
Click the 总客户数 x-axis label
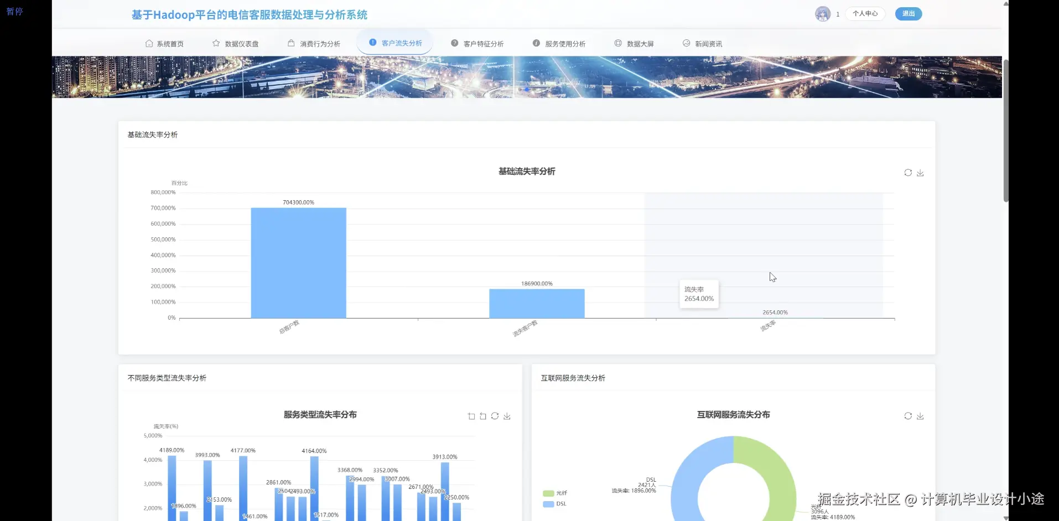[x=289, y=327]
